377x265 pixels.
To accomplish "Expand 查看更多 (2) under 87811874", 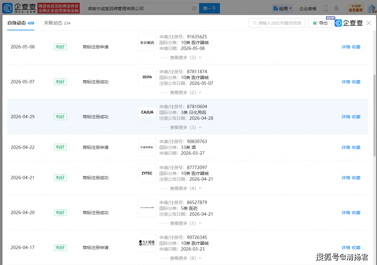I will pyautogui.click(x=186, y=93).
